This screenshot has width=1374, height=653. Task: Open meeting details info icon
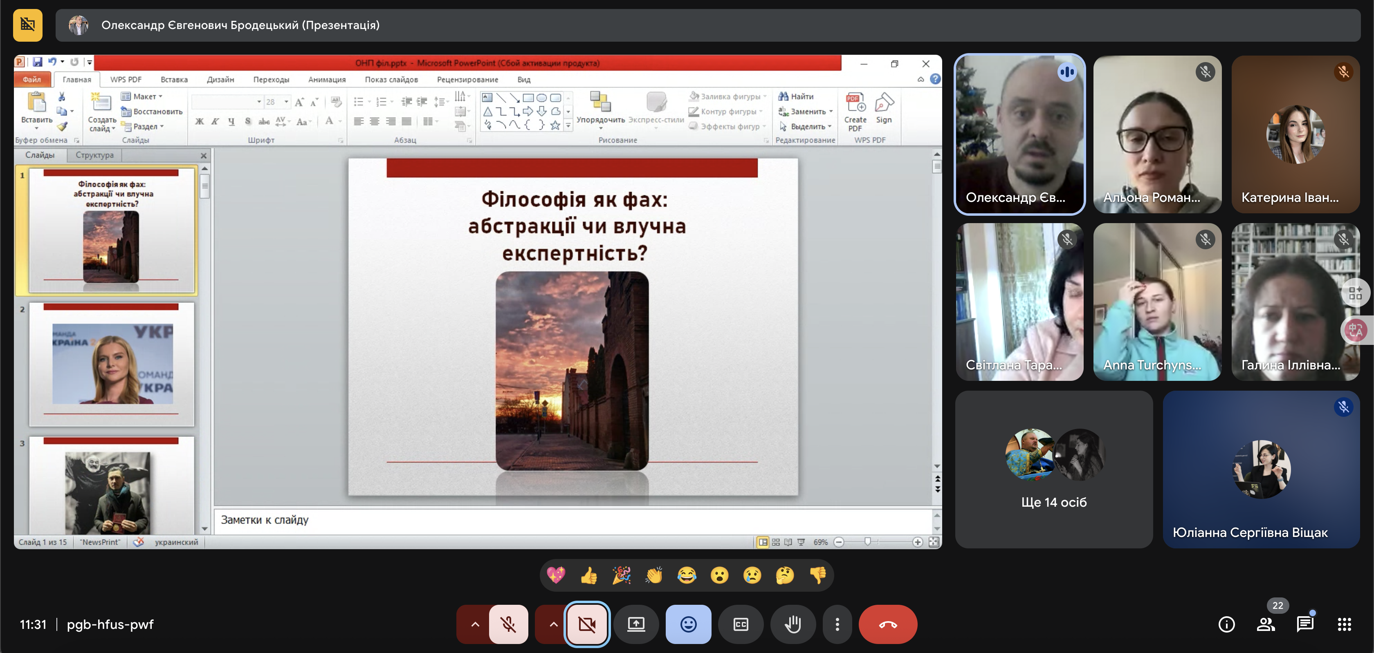1226,624
